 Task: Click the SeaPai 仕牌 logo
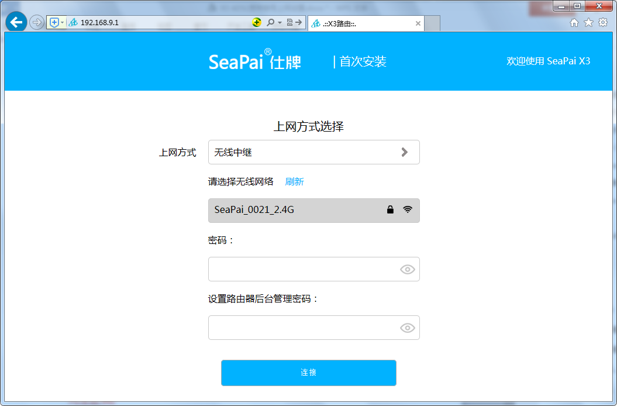(255, 61)
